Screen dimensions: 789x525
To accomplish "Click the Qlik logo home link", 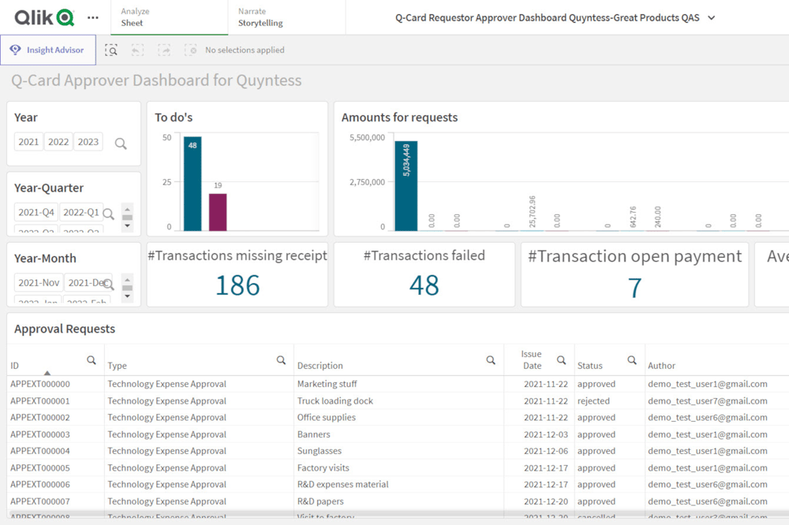I will click(x=44, y=17).
